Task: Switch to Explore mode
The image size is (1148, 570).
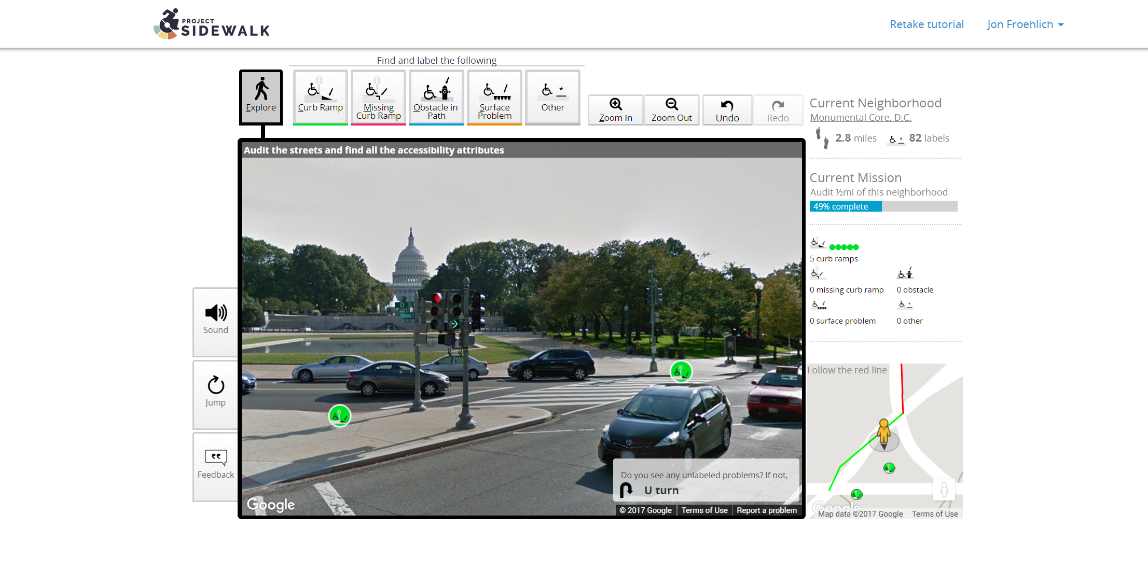Action: pos(260,97)
